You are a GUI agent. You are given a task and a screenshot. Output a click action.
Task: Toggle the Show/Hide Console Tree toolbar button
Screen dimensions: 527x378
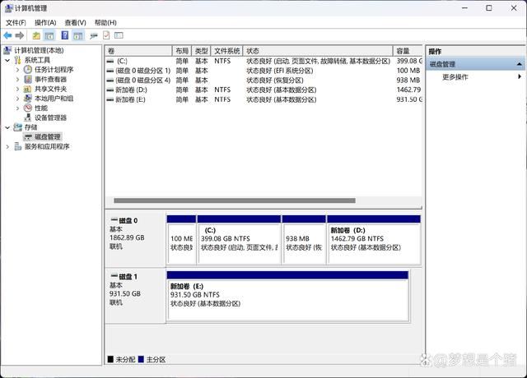(x=49, y=36)
